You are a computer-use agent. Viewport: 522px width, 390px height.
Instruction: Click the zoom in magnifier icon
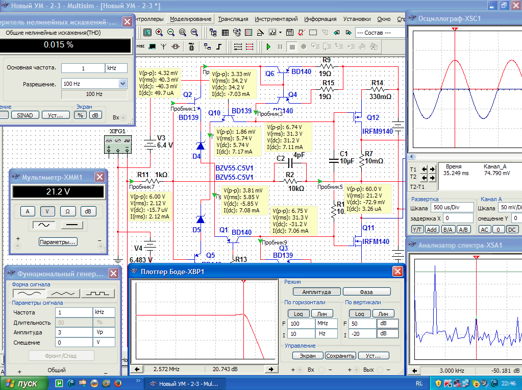[x=159, y=32]
